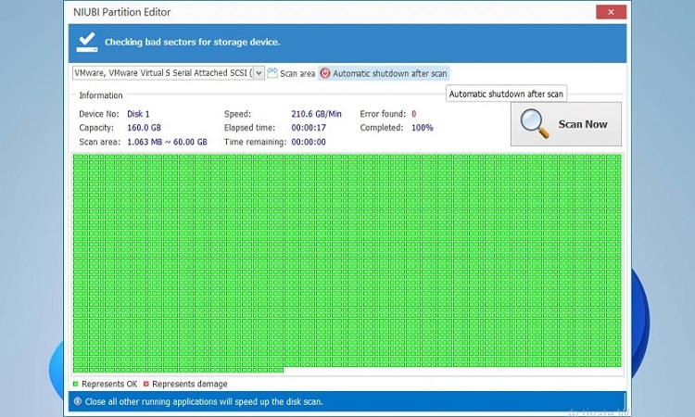The width and height of the screenshot is (695, 417).
Task: Toggle the Automatic shutdown power icon
Action: pos(325,73)
